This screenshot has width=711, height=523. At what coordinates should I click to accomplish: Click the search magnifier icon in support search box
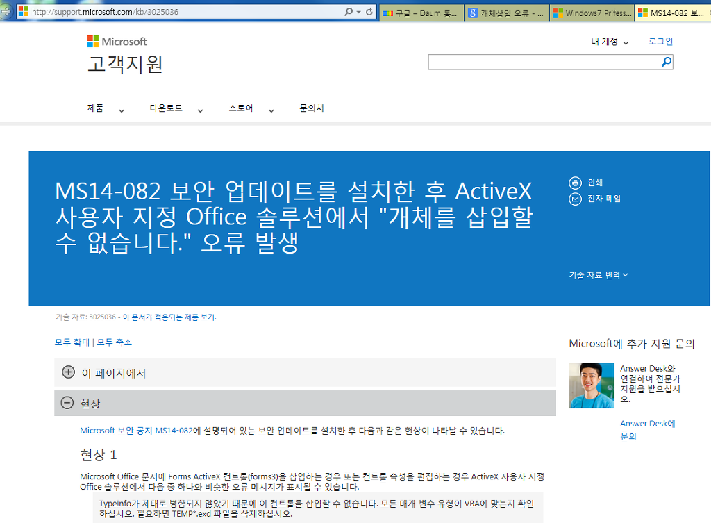tap(666, 62)
